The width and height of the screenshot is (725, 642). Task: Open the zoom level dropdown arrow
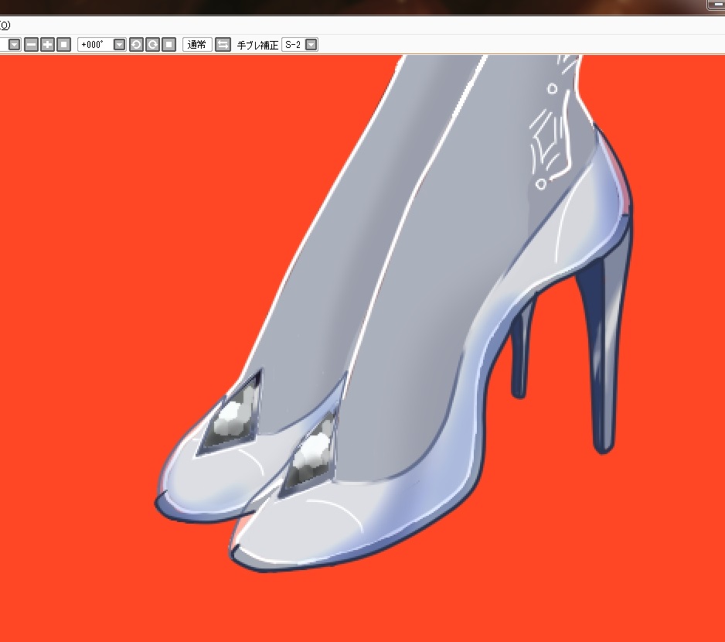pyautogui.click(x=15, y=45)
